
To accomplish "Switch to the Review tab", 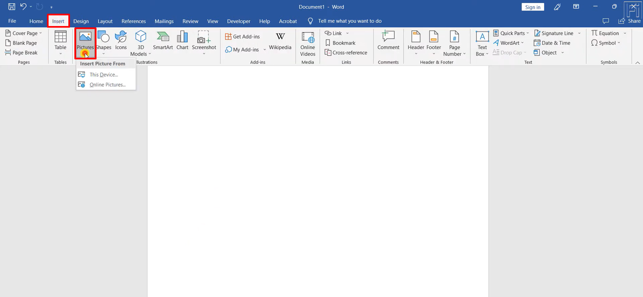I will pyautogui.click(x=190, y=21).
